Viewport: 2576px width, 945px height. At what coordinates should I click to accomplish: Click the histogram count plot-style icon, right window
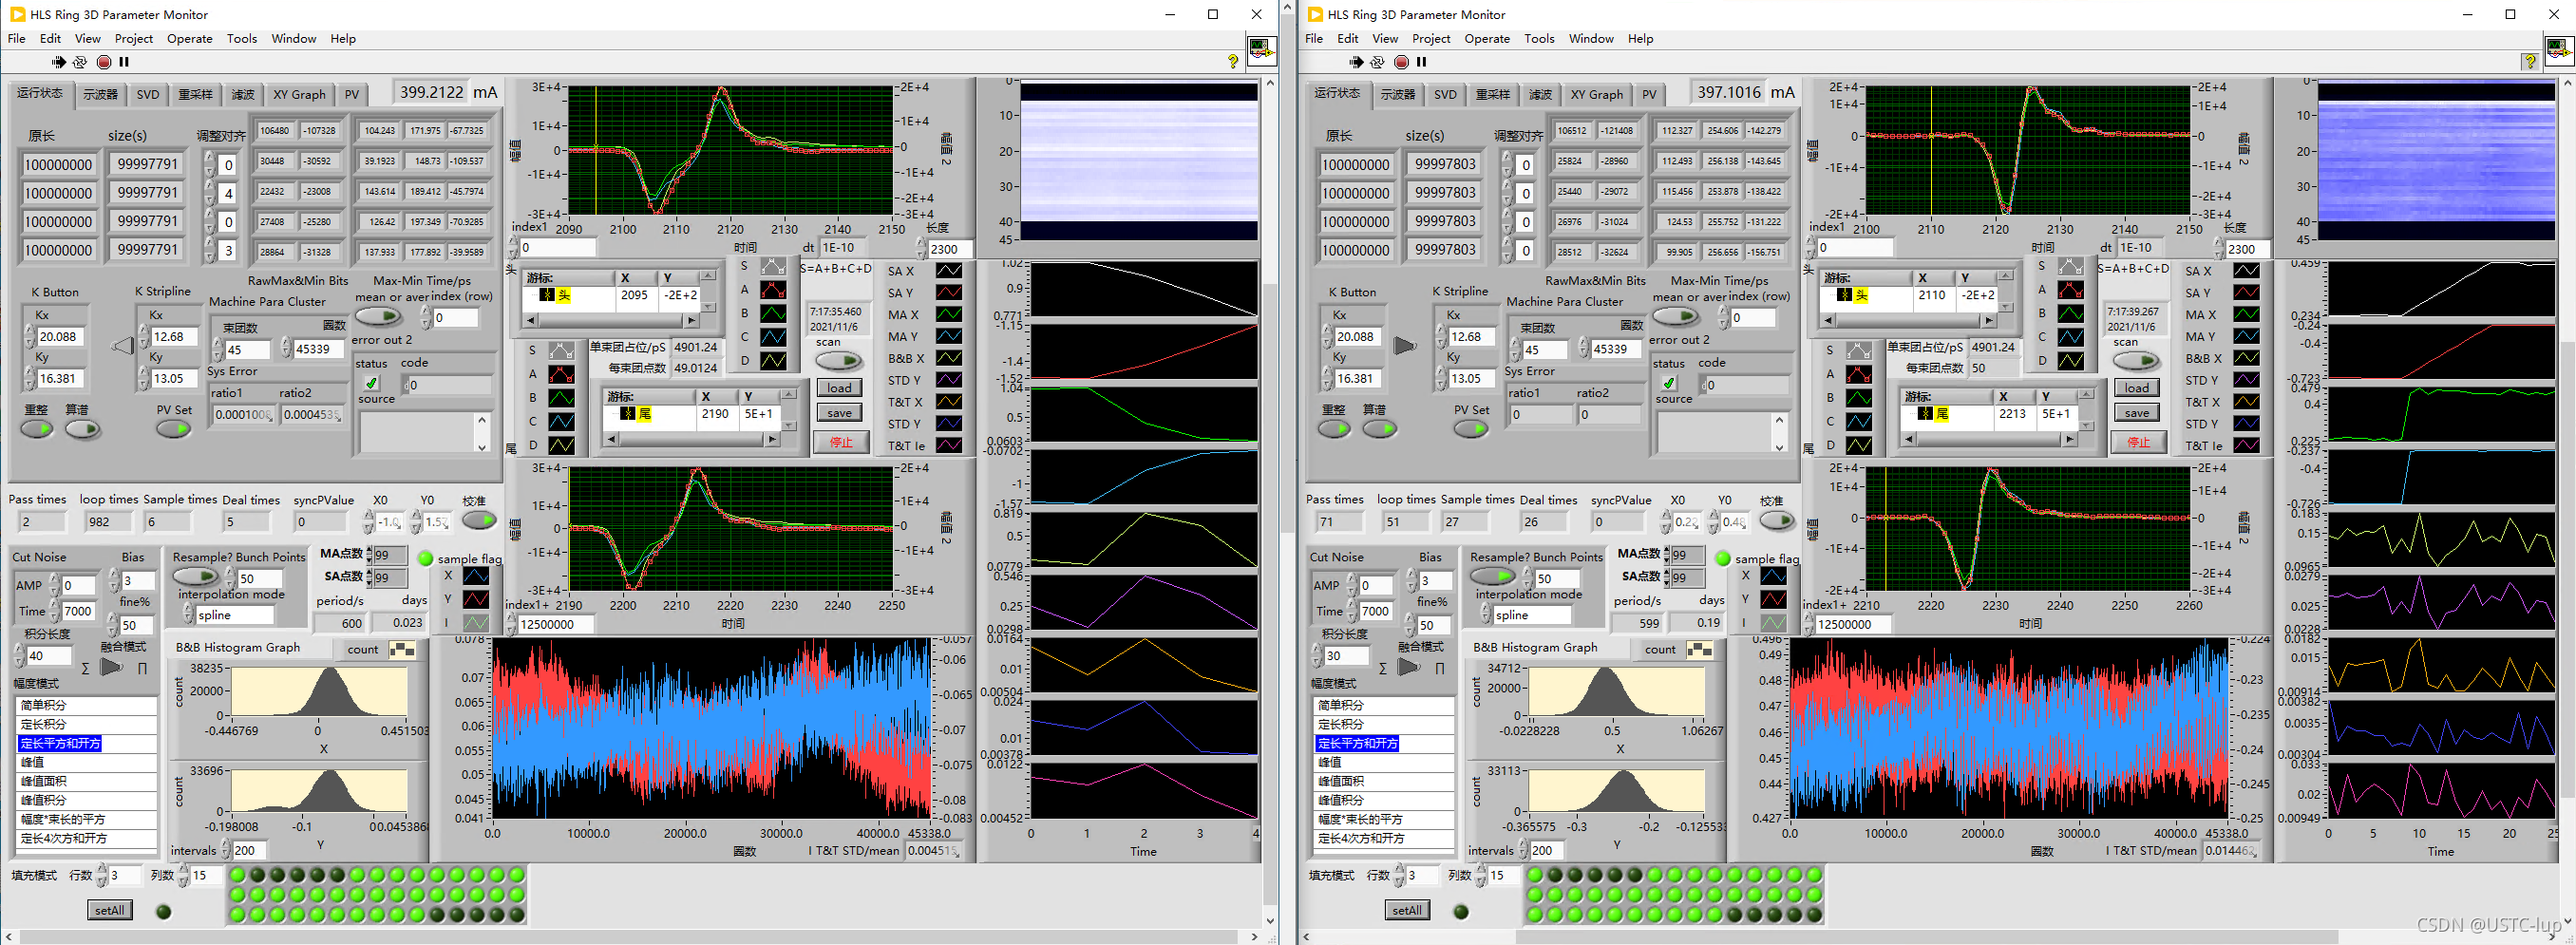(x=1699, y=650)
